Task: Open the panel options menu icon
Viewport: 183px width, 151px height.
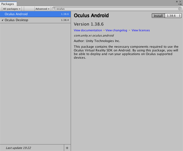Action: pos(180,4)
